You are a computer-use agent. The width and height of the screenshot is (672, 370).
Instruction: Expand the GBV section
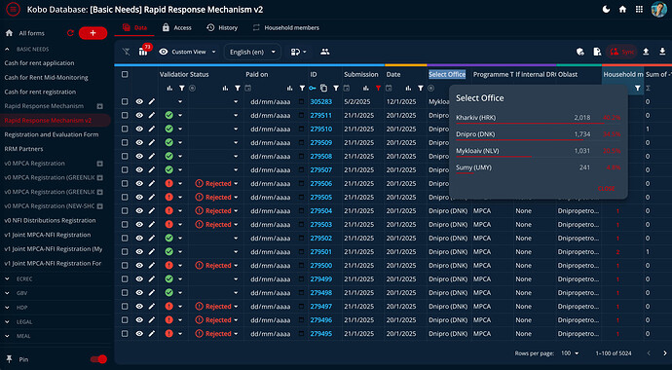coord(7,293)
